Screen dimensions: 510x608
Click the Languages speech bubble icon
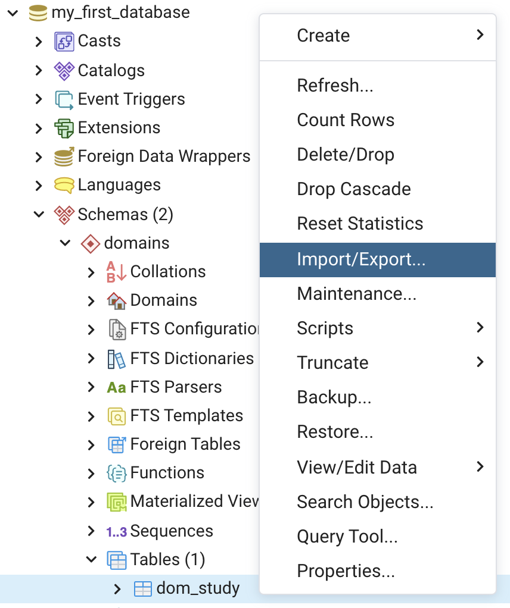coord(64,185)
